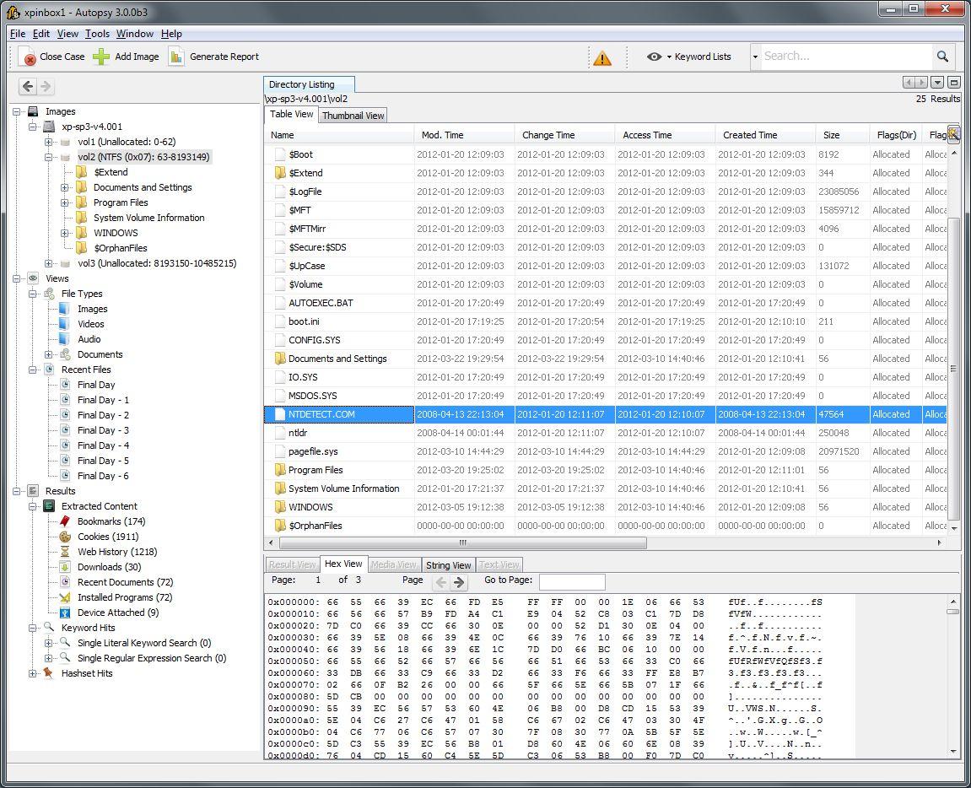The height and width of the screenshot is (788, 971).
Task: Click the Extracted Content green icon
Action: point(49,506)
